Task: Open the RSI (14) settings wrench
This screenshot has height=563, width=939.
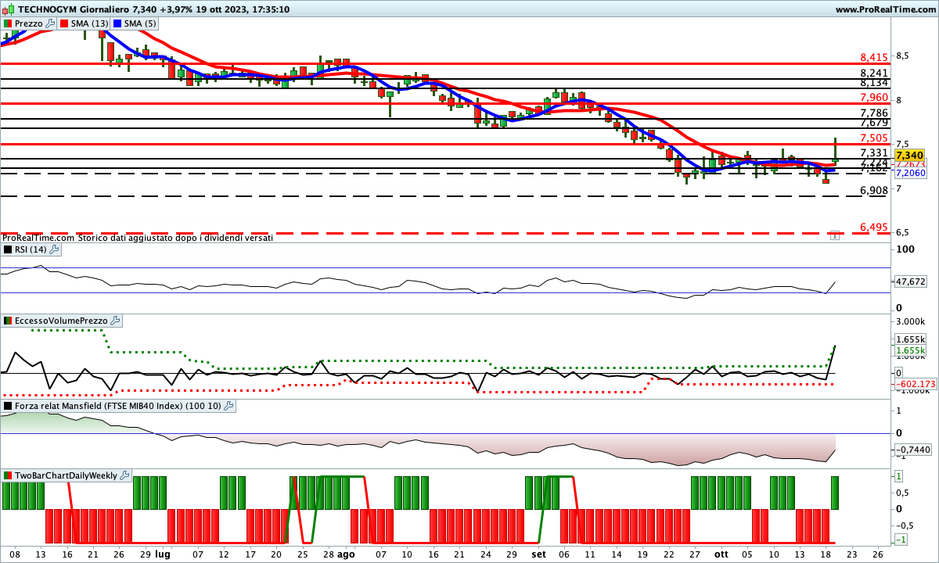Action: click(x=54, y=249)
